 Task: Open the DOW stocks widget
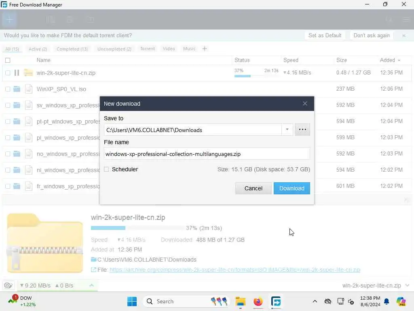21,301
